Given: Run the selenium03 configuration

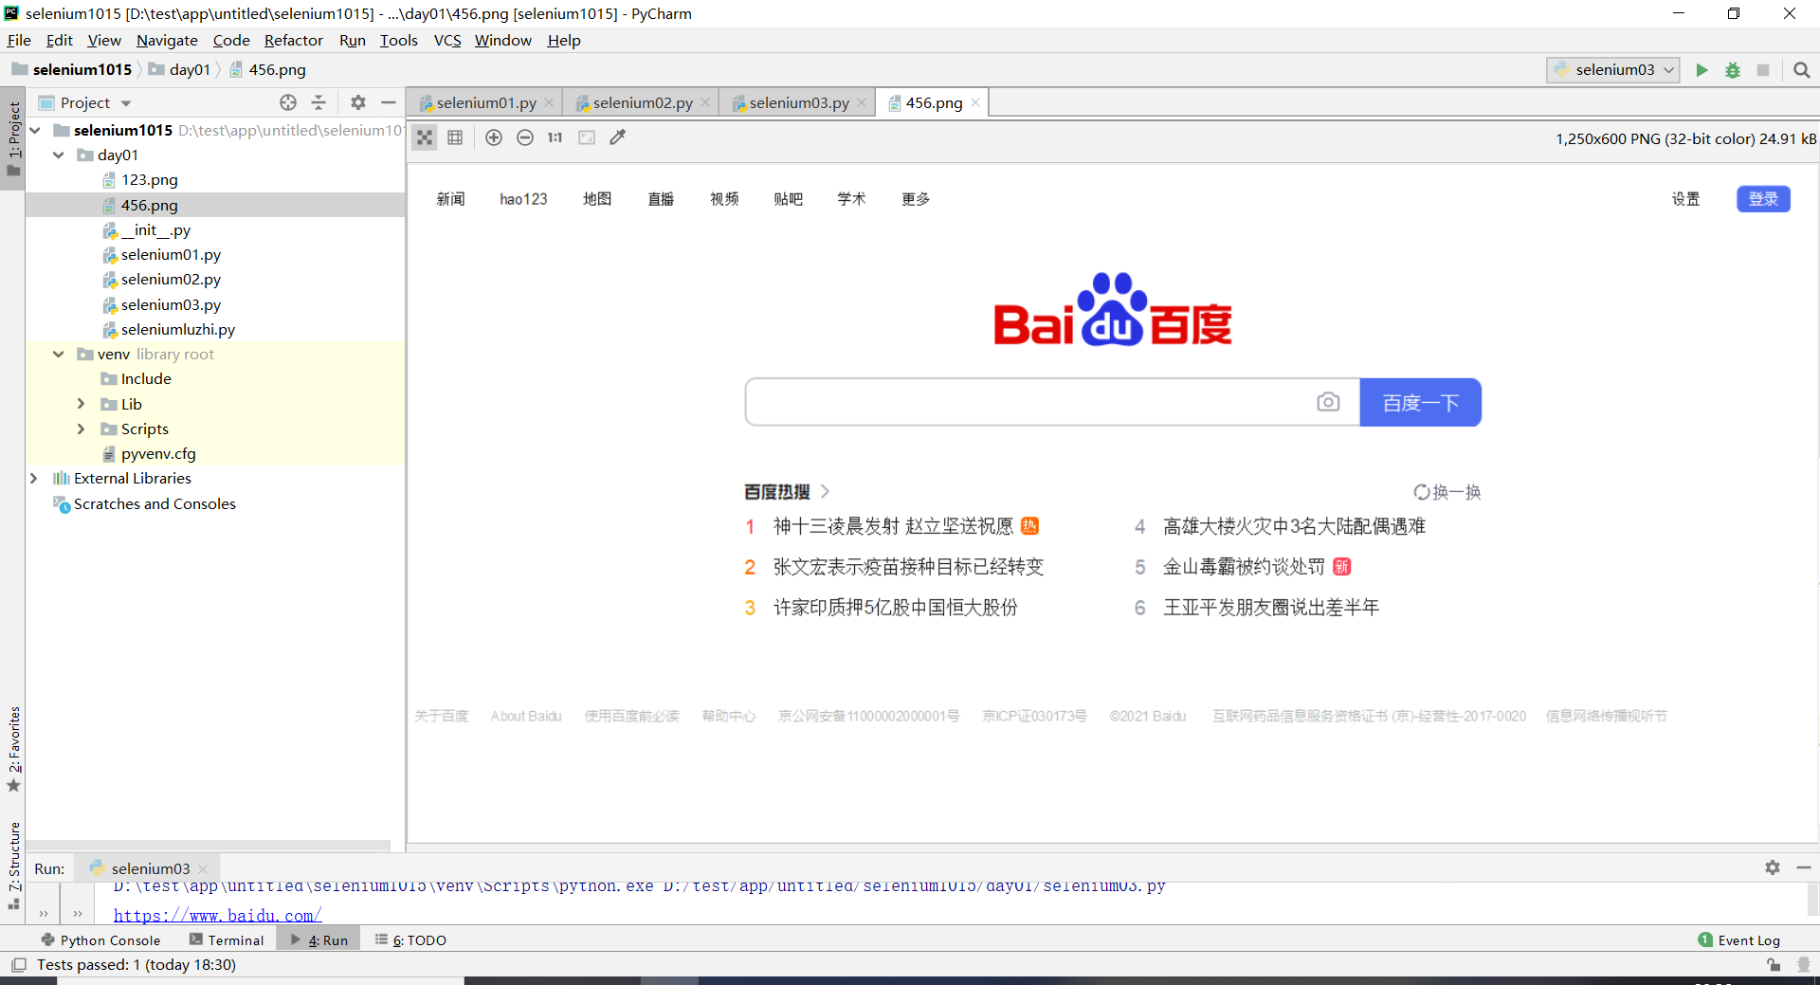Looking at the screenshot, I should [x=1702, y=70].
